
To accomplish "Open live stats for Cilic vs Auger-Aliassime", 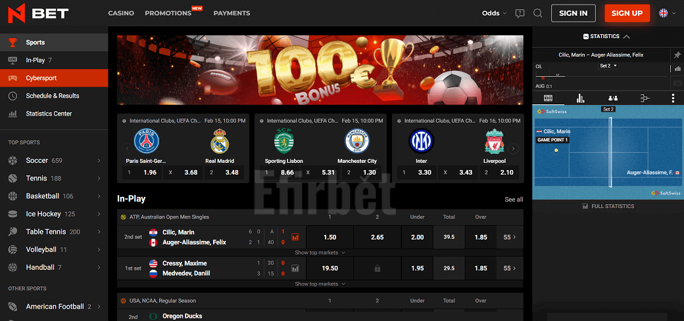I will (295, 237).
